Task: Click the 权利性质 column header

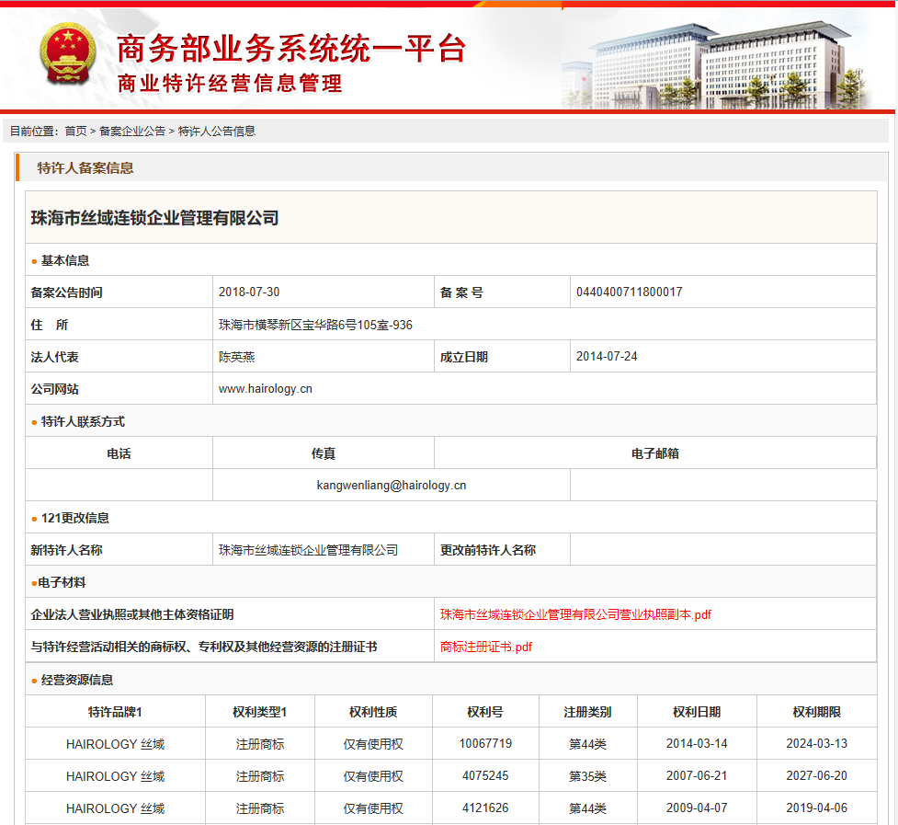Action: tap(373, 712)
